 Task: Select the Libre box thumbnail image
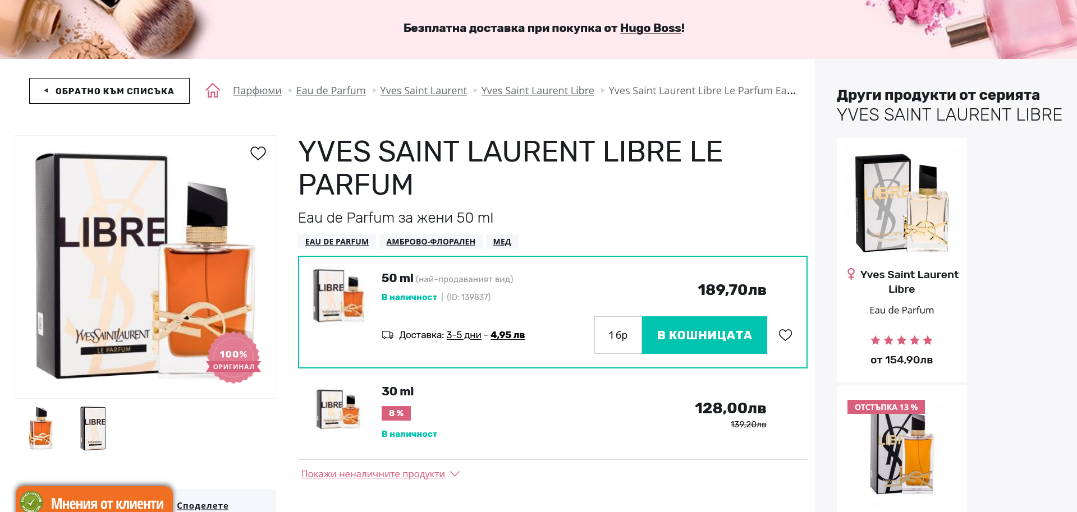point(93,428)
